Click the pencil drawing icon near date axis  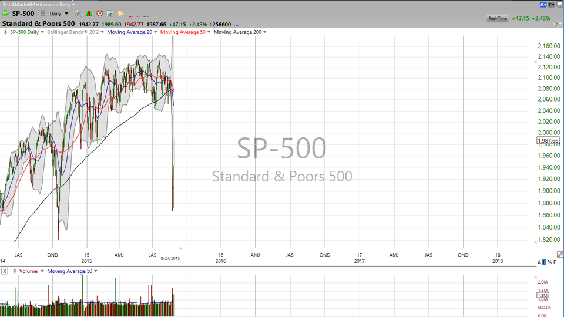click(x=560, y=254)
